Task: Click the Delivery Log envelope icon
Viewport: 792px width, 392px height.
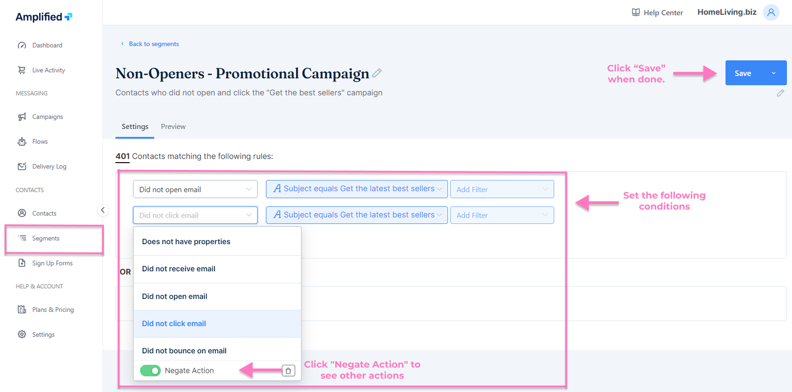Action: pos(22,167)
